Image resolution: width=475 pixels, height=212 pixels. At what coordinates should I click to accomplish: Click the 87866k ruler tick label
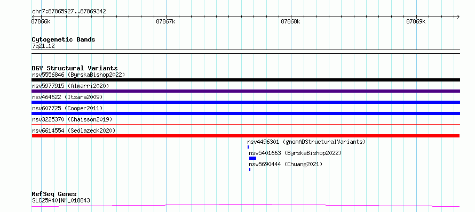41,21
